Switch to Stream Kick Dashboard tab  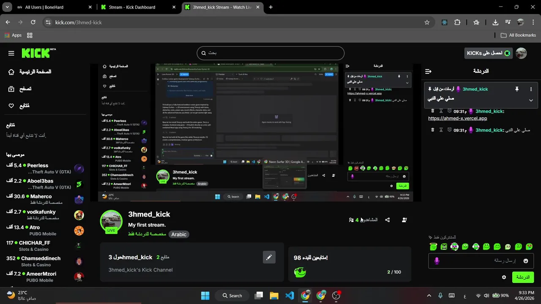click(x=138, y=7)
